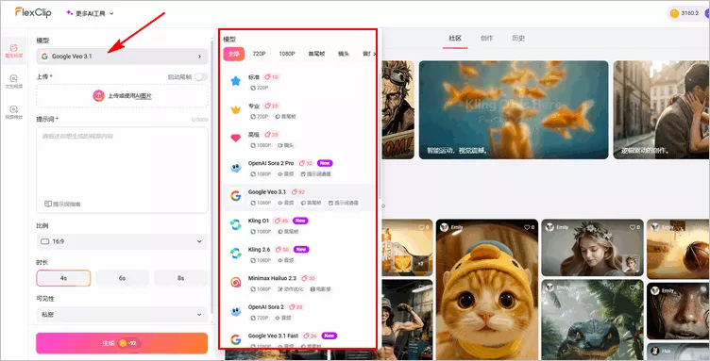Open Emily avatar on lizard video
The width and height of the screenshot is (710, 361).
[549, 287]
